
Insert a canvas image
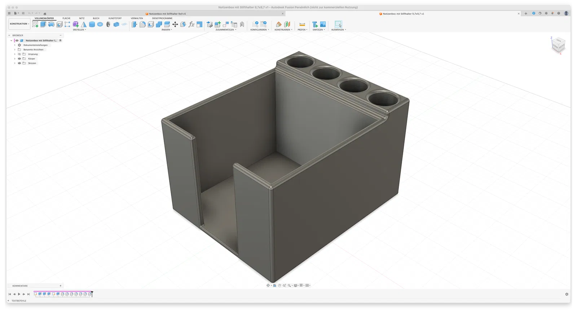323,24
